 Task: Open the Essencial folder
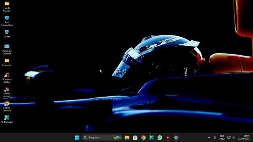tap(7, 62)
